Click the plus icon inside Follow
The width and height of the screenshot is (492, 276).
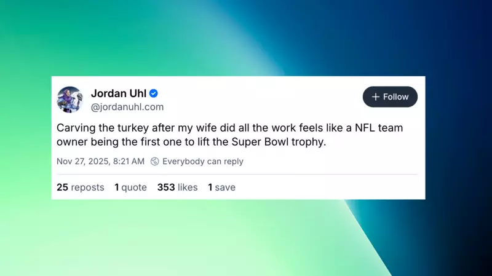click(x=375, y=97)
